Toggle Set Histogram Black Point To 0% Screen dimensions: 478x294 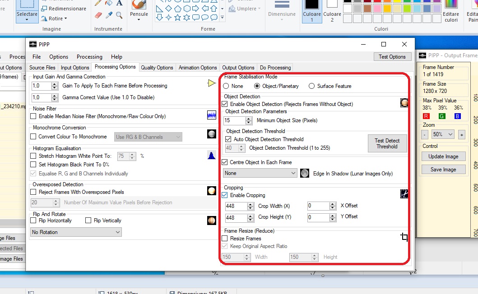pos(33,165)
